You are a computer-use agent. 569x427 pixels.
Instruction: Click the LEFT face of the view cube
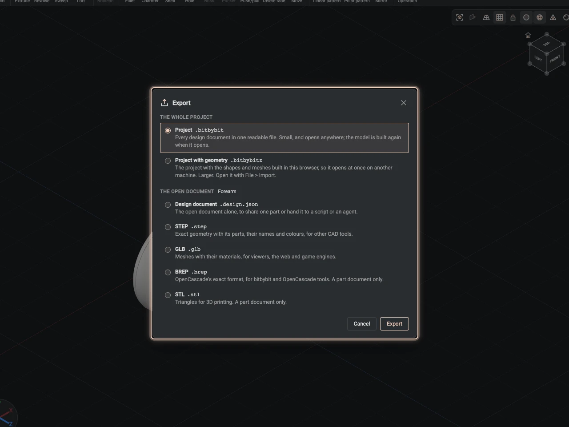pos(538,59)
